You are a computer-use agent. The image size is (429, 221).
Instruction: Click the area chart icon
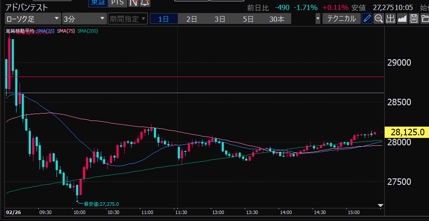[x=402, y=19]
